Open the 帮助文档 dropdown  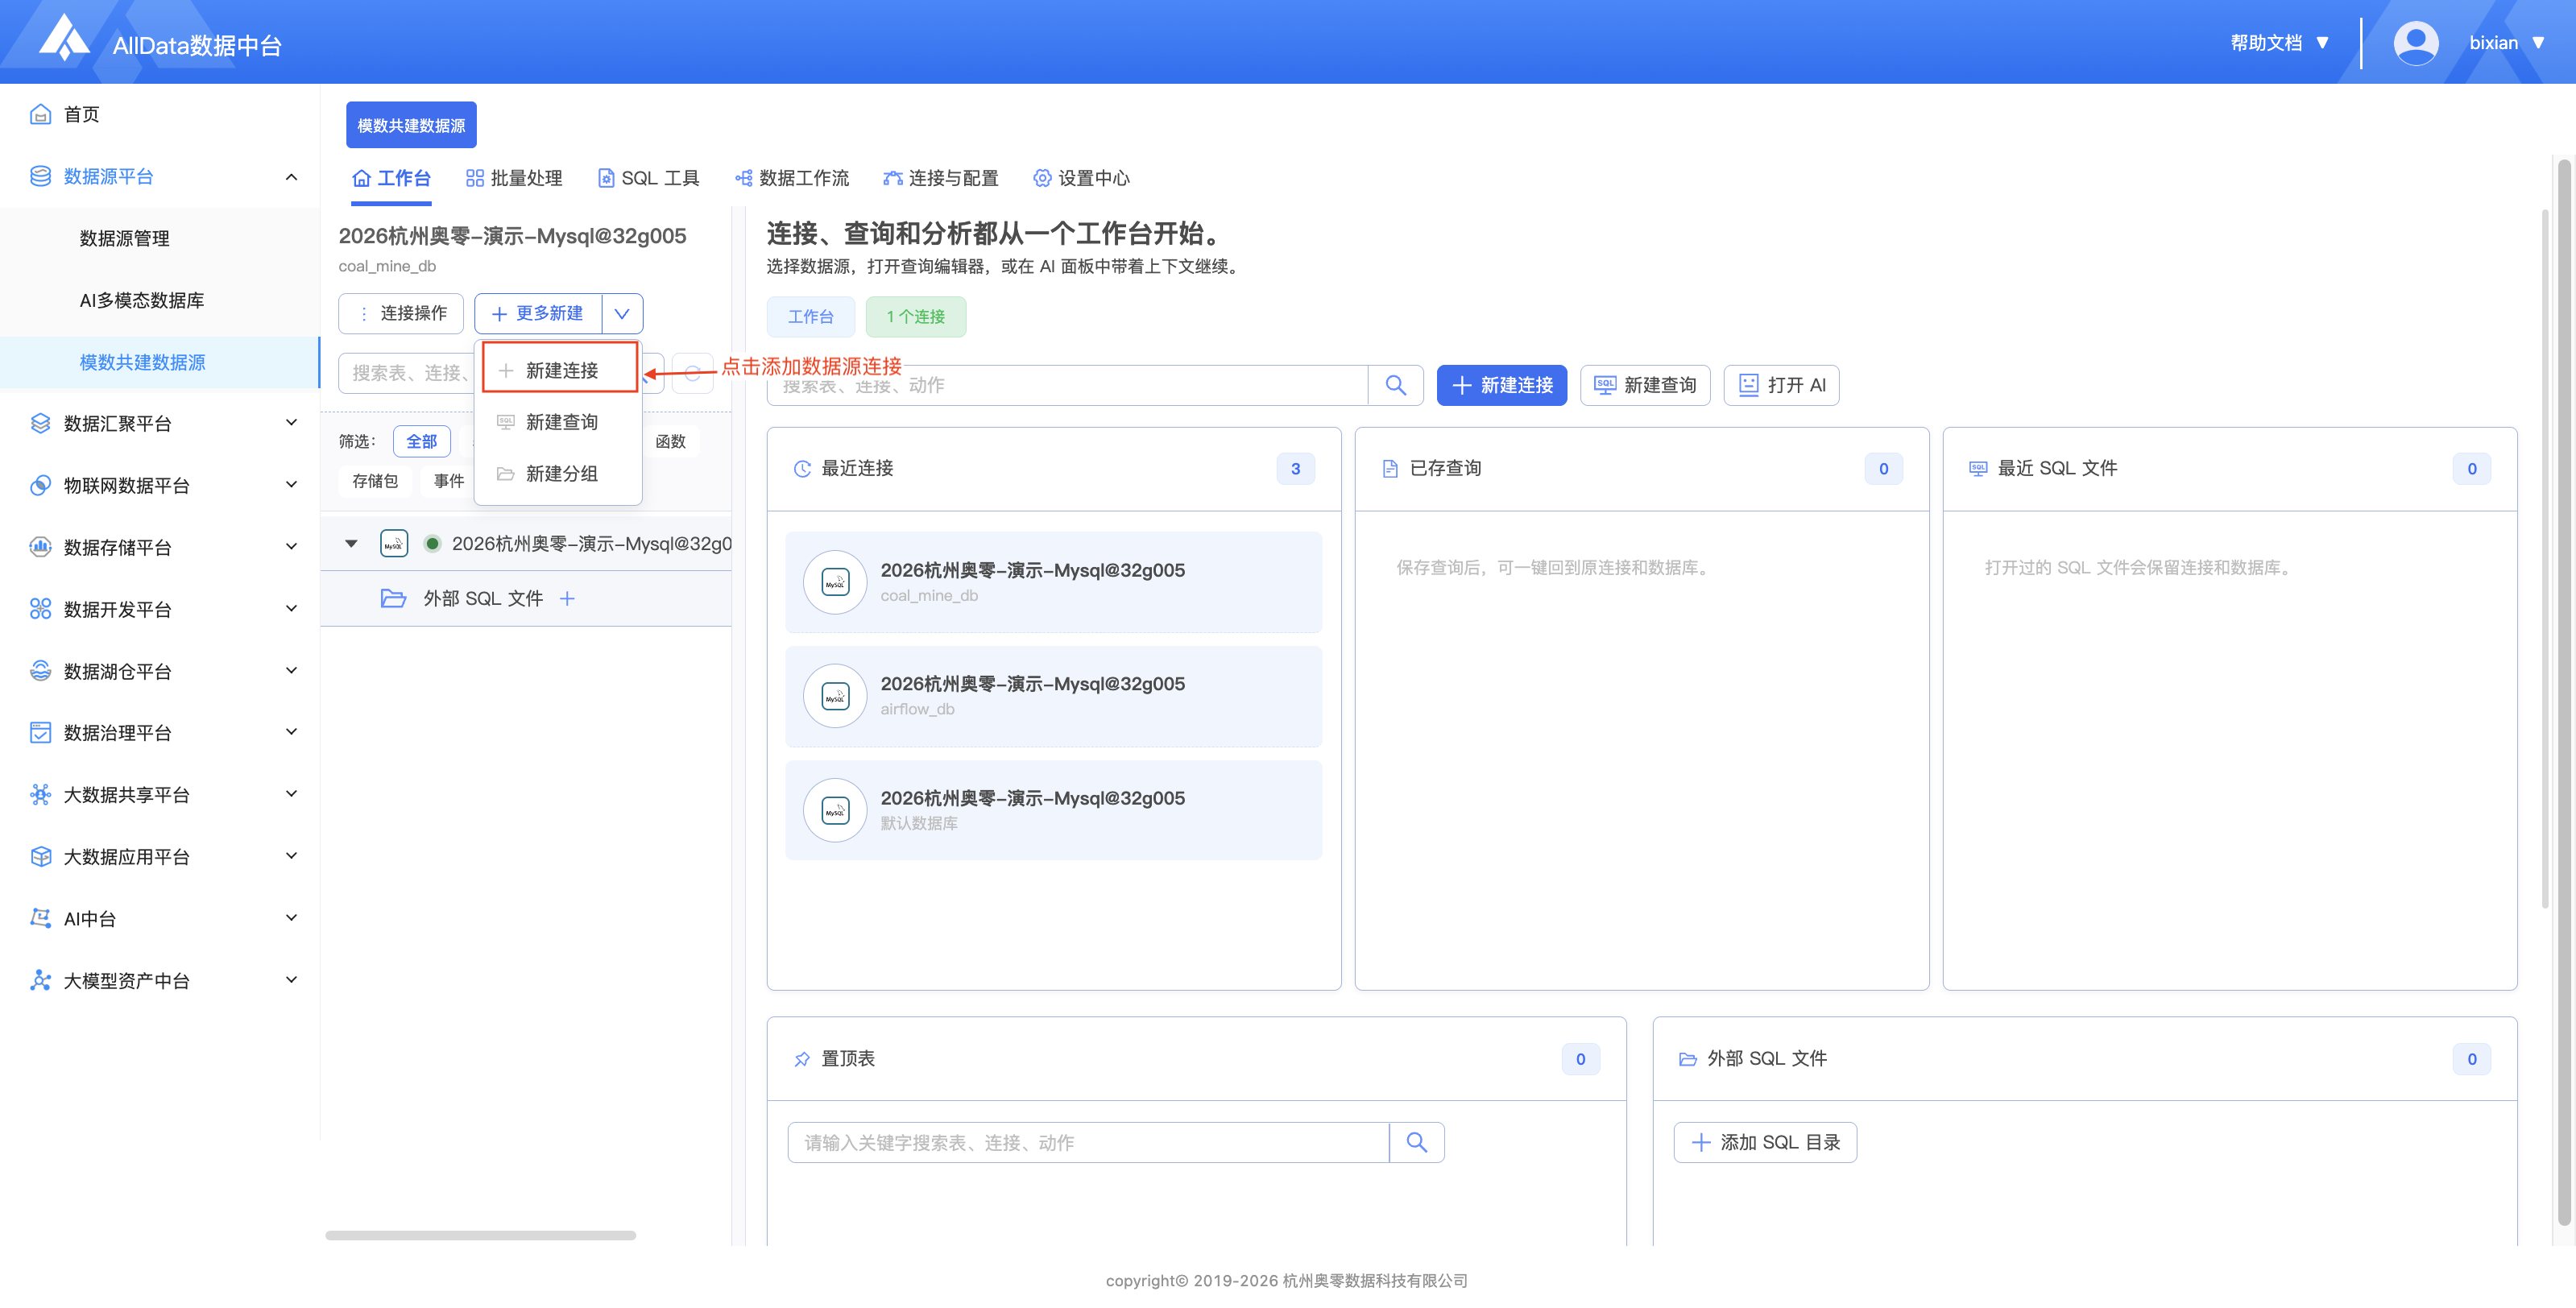pyautogui.click(x=2280, y=43)
